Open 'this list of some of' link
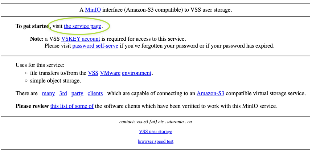 72,106
